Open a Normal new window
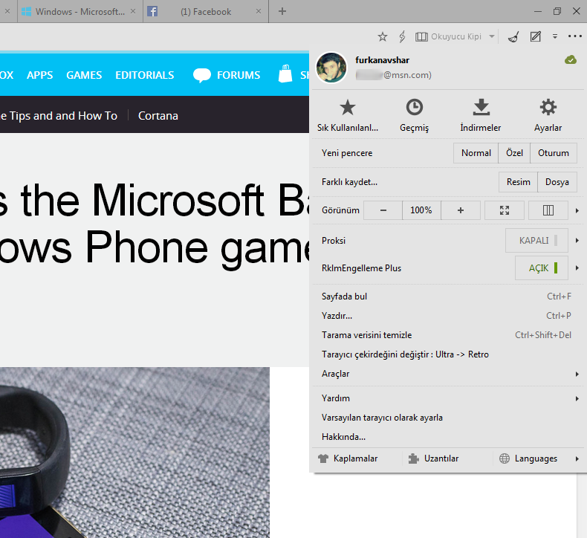The height and width of the screenshot is (538, 587). (476, 153)
